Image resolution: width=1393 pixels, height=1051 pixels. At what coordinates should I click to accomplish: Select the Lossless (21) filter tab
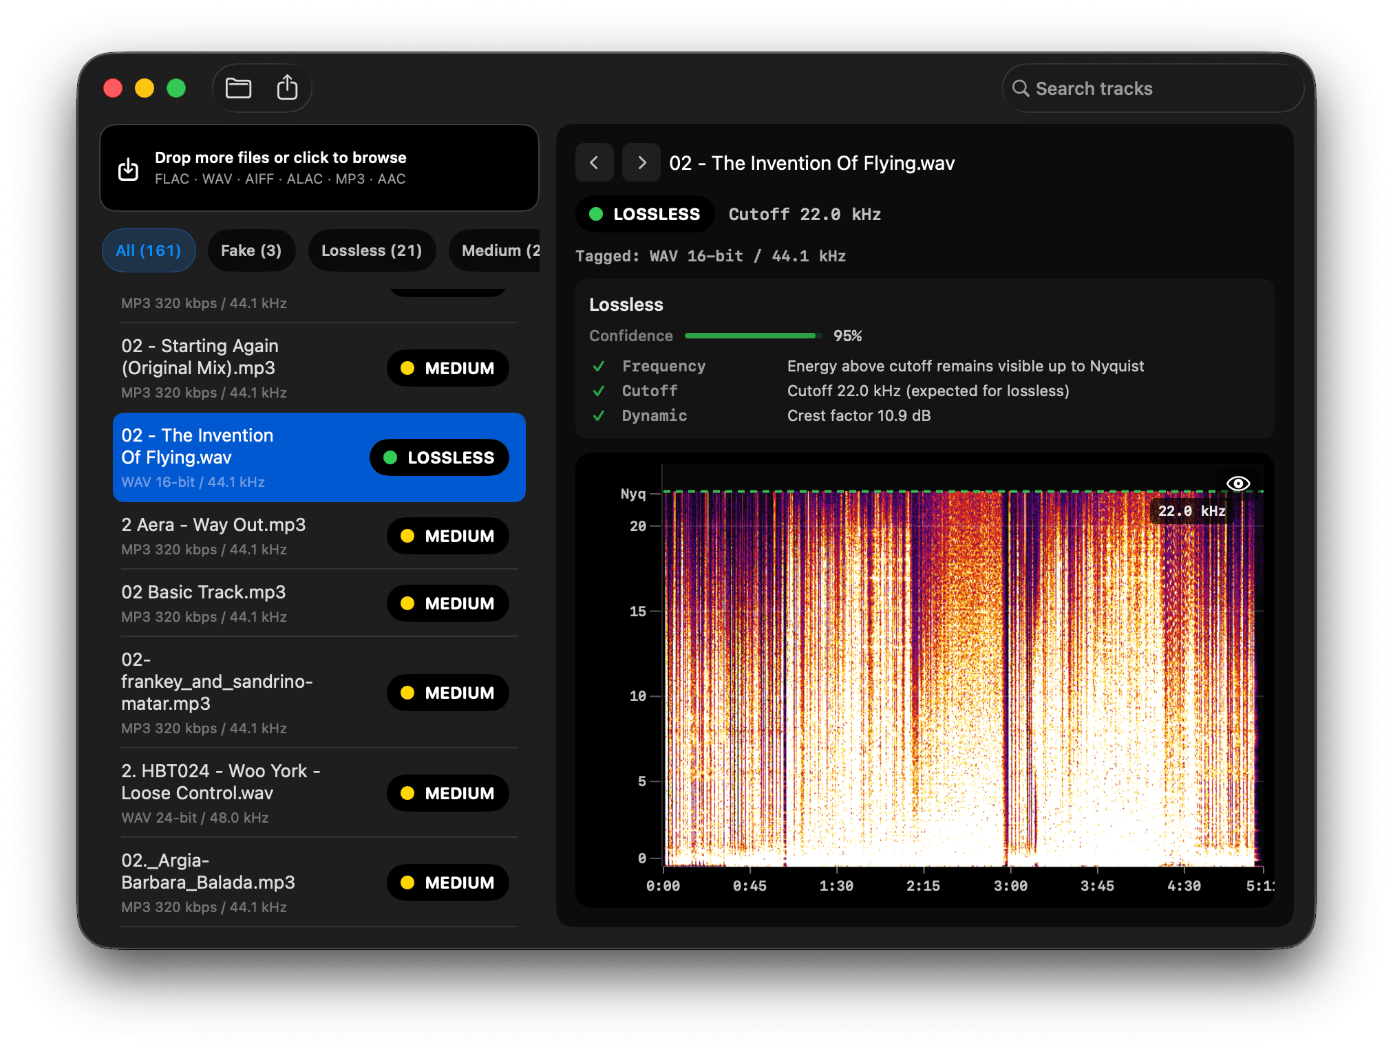coord(372,250)
